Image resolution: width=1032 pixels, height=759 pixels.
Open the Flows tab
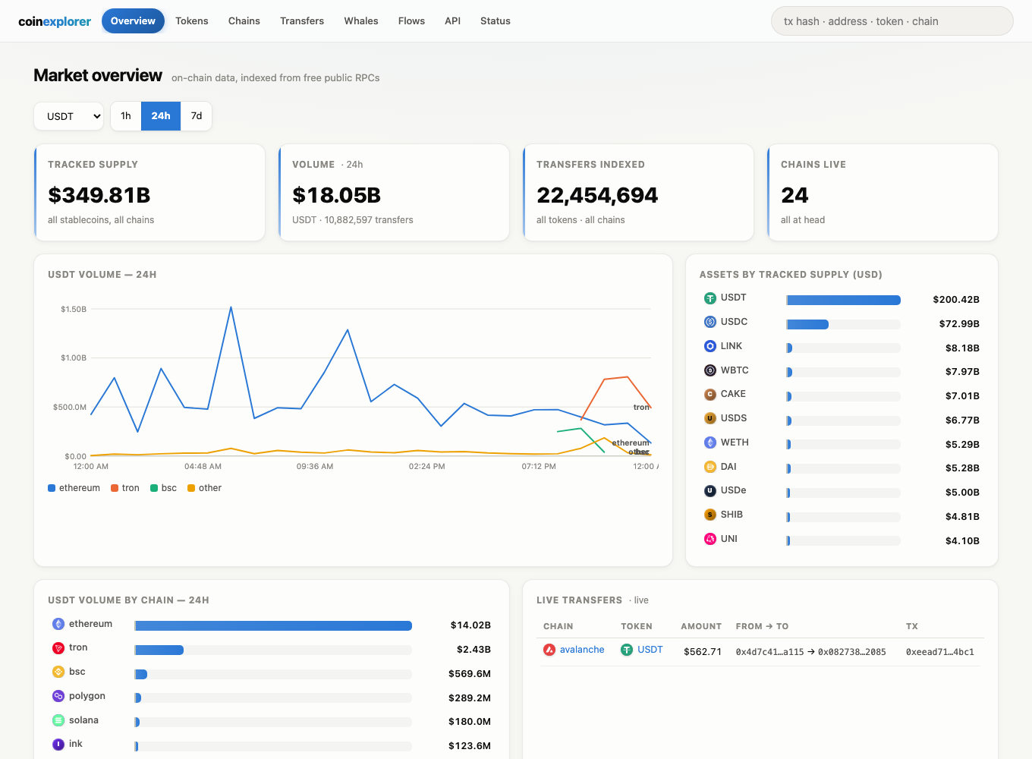411,21
